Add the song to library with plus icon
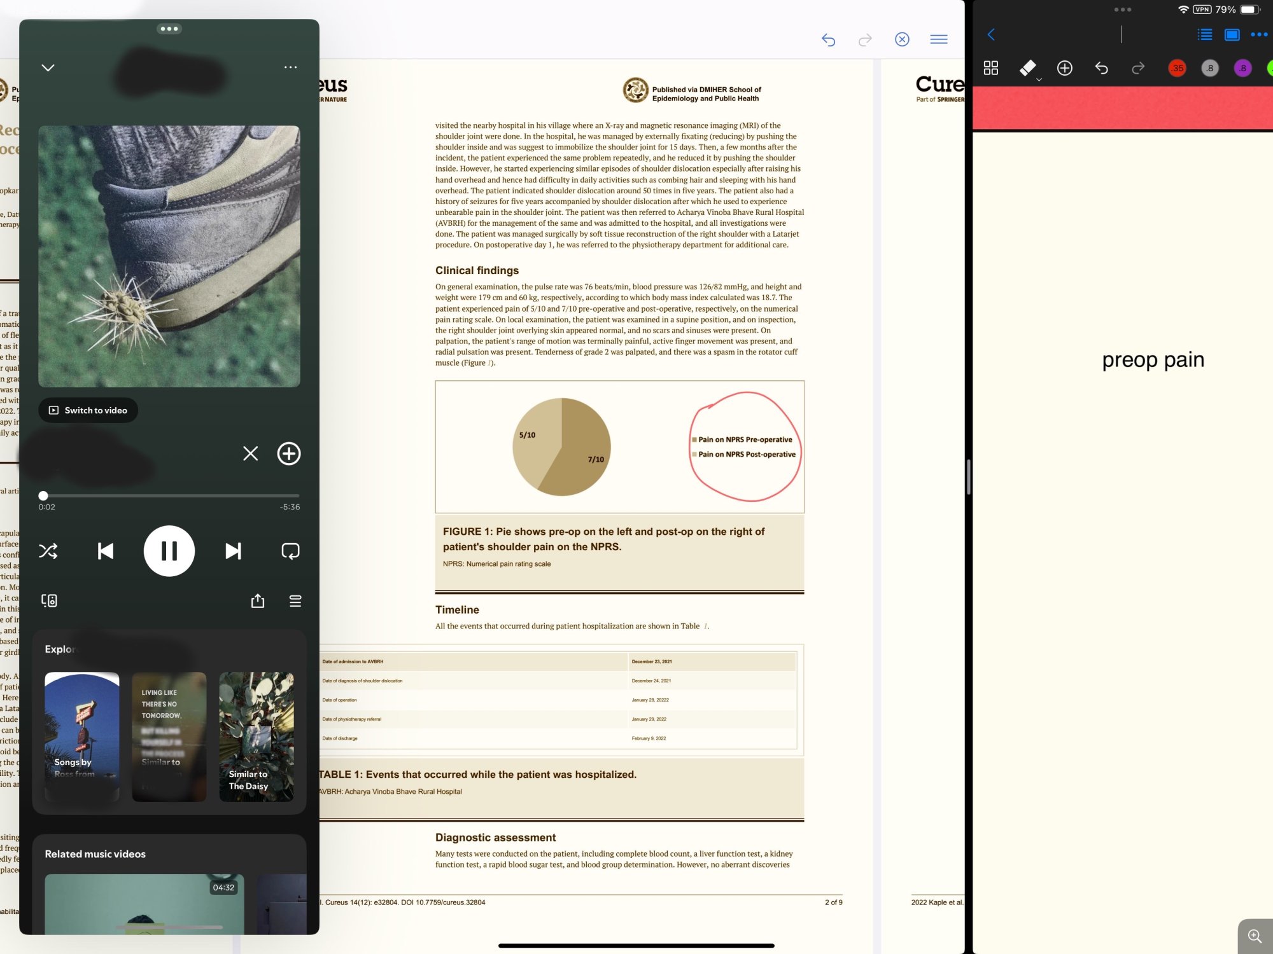 pos(289,453)
